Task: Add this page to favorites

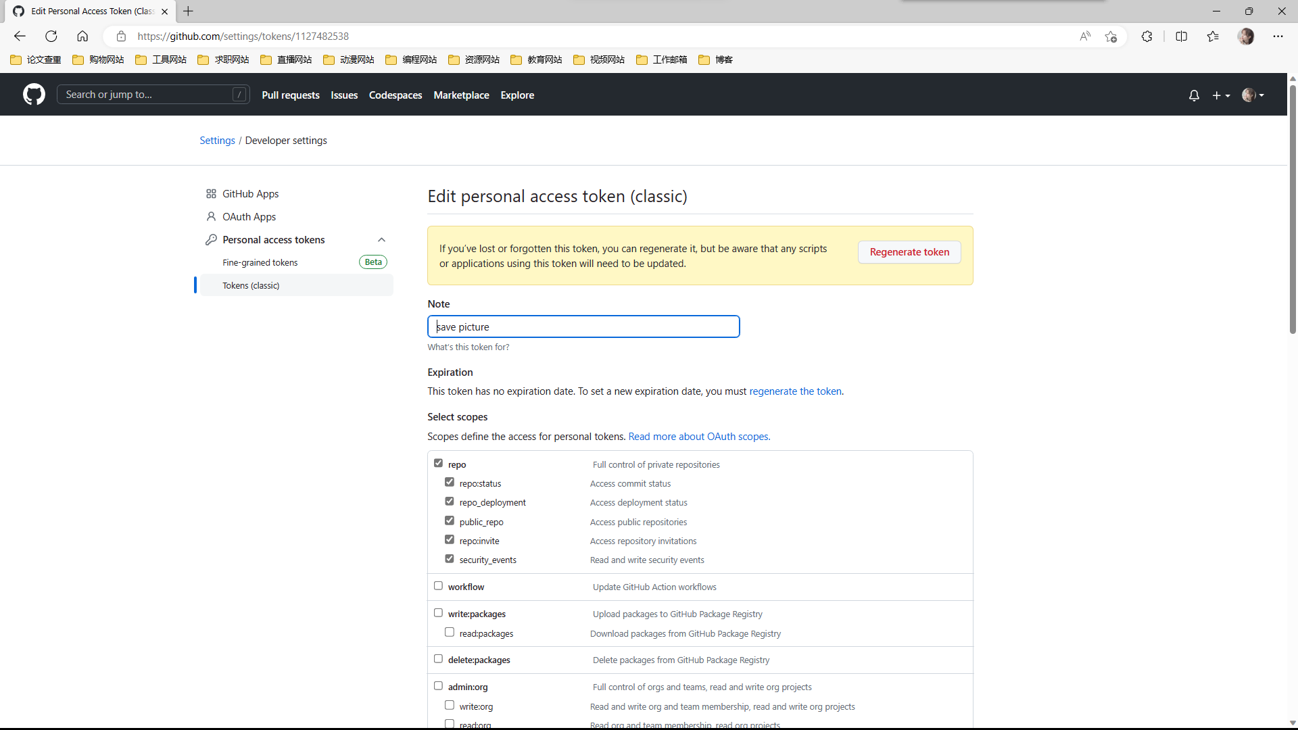Action: tap(1111, 36)
